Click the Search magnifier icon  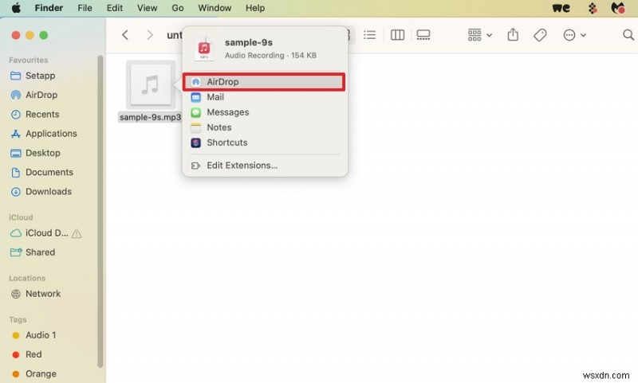pyautogui.click(x=628, y=35)
